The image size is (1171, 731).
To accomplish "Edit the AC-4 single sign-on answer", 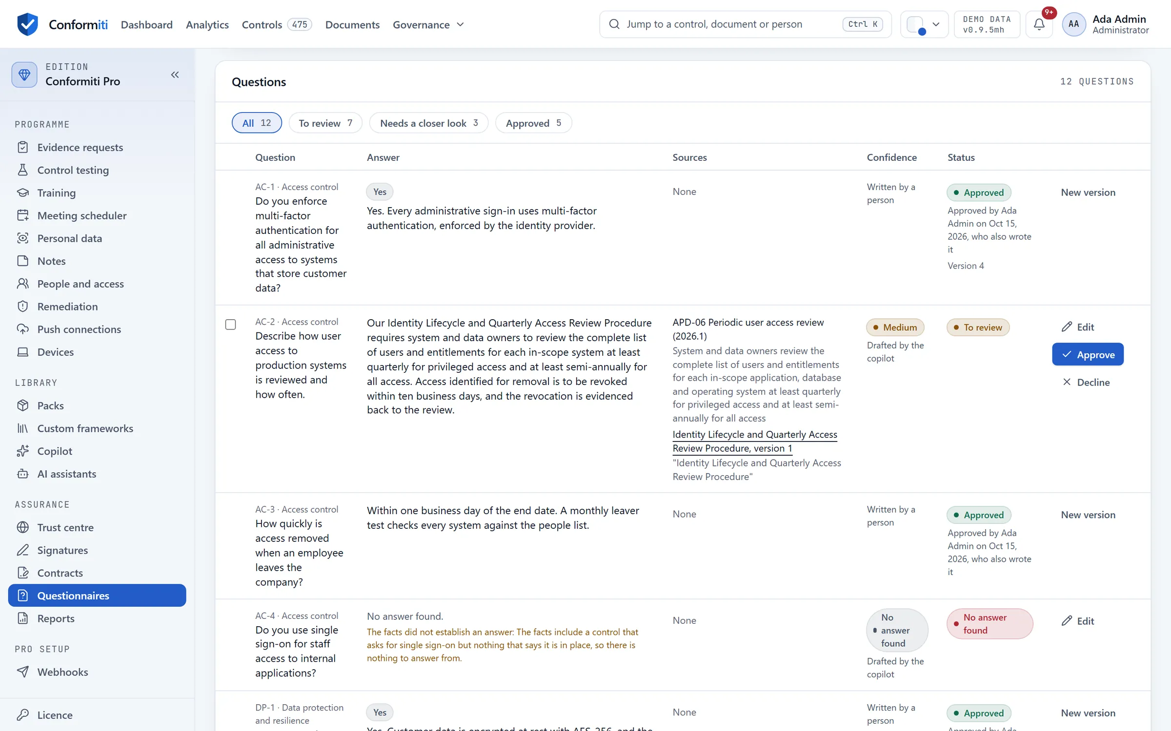I will (x=1078, y=621).
